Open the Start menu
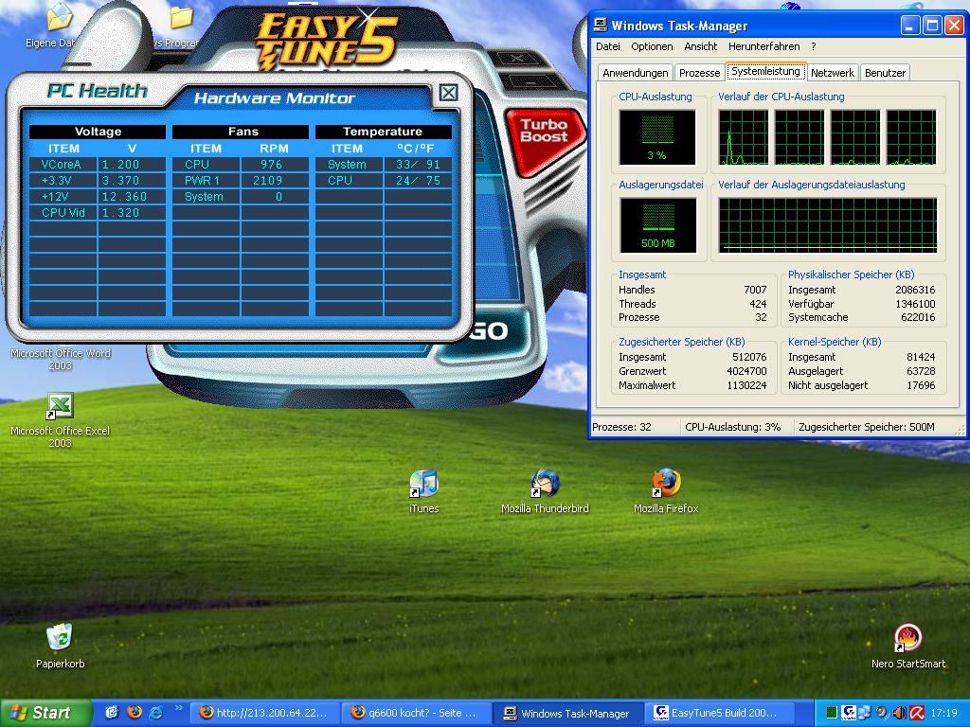Viewport: 970px width, 727px height. (x=45, y=713)
